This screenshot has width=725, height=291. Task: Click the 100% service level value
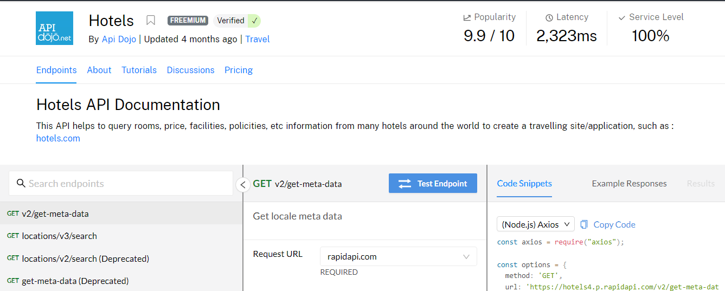pyautogui.click(x=651, y=36)
